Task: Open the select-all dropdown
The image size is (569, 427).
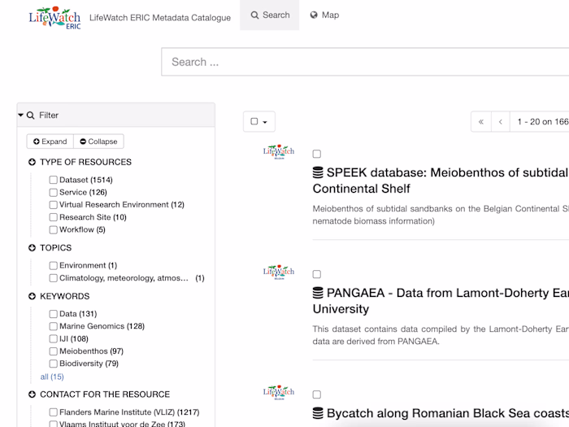Action: [x=259, y=122]
